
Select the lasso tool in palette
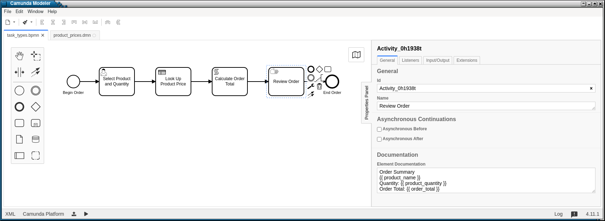click(x=36, y=56)
